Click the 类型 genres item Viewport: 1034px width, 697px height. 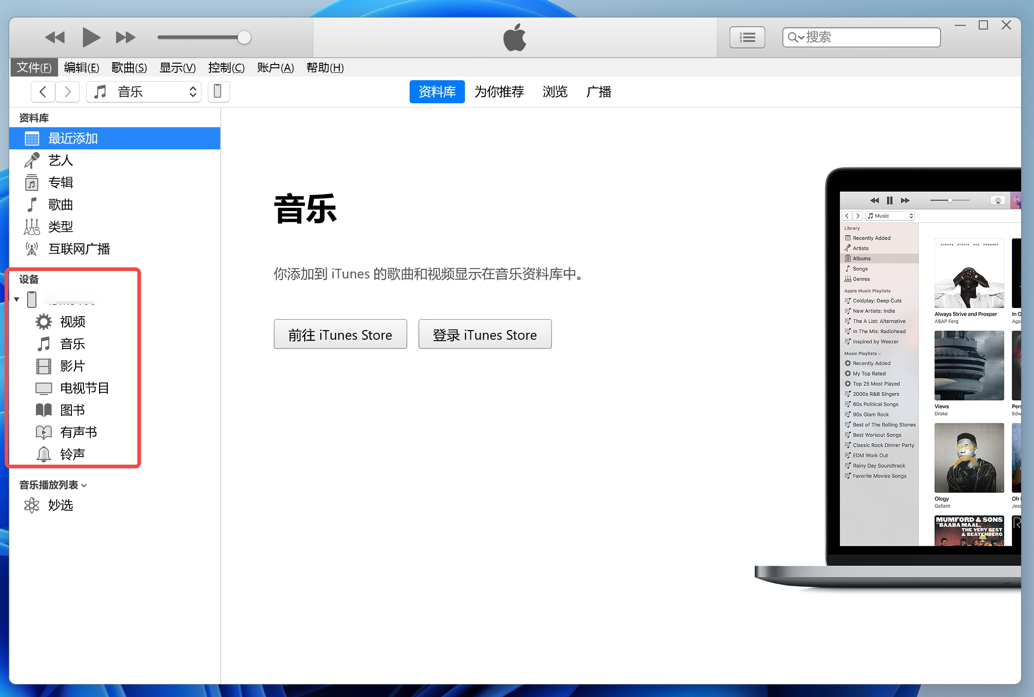[60, 227]
